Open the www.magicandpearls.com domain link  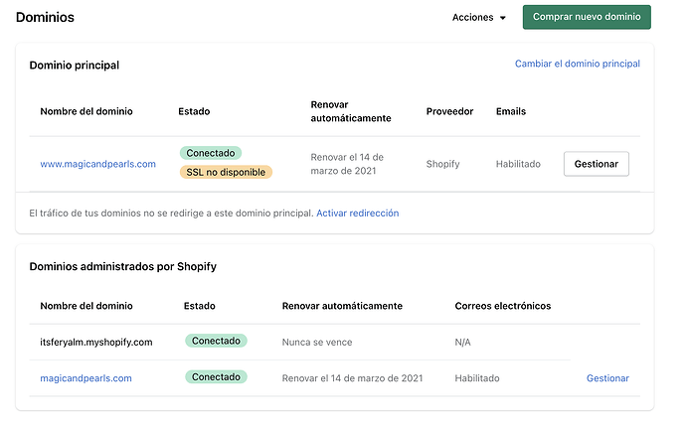[x=97, y=164]
